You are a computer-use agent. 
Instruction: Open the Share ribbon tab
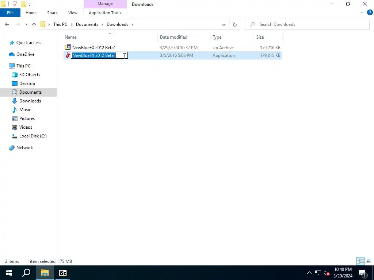[x=52, y=13]
